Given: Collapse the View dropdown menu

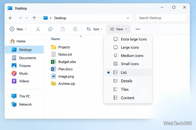Looking at the screenshot, I should [118, 29].
